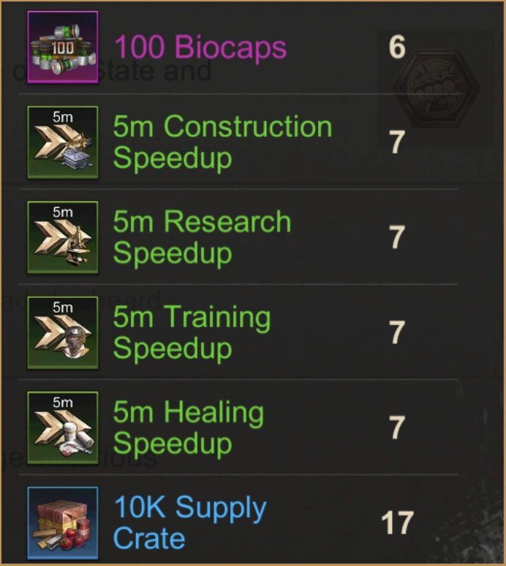
Task: Click the 5m Training Speedup name
Action: pyautogui.click(x=192, y=332)
